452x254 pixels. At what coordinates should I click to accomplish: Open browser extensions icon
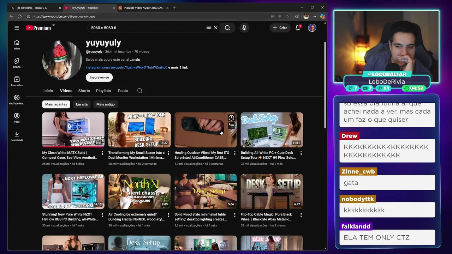point(297,16)
